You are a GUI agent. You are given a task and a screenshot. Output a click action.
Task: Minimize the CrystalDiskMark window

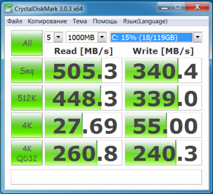coord(165,7)
